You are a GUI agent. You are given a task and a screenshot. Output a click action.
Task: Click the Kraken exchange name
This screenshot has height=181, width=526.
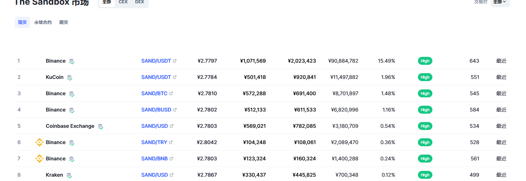(x=54, y=175)
